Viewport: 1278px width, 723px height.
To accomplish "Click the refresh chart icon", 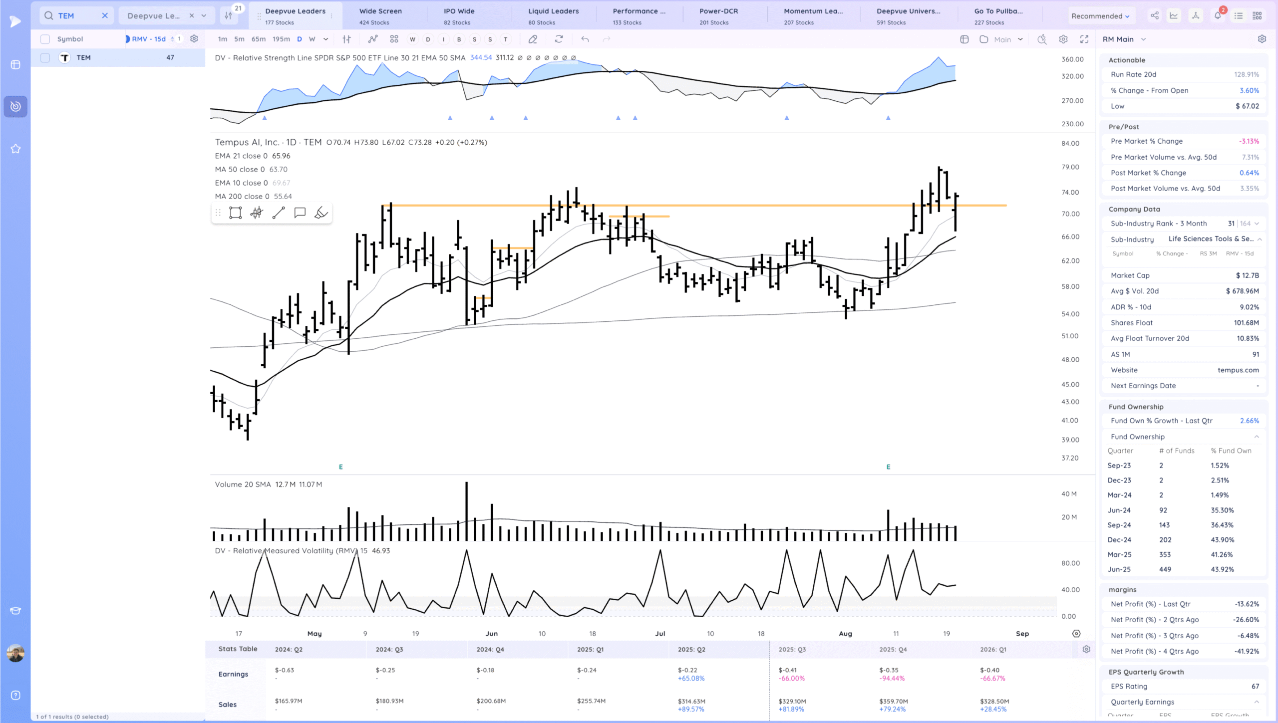I will click(x=559, y=39).
